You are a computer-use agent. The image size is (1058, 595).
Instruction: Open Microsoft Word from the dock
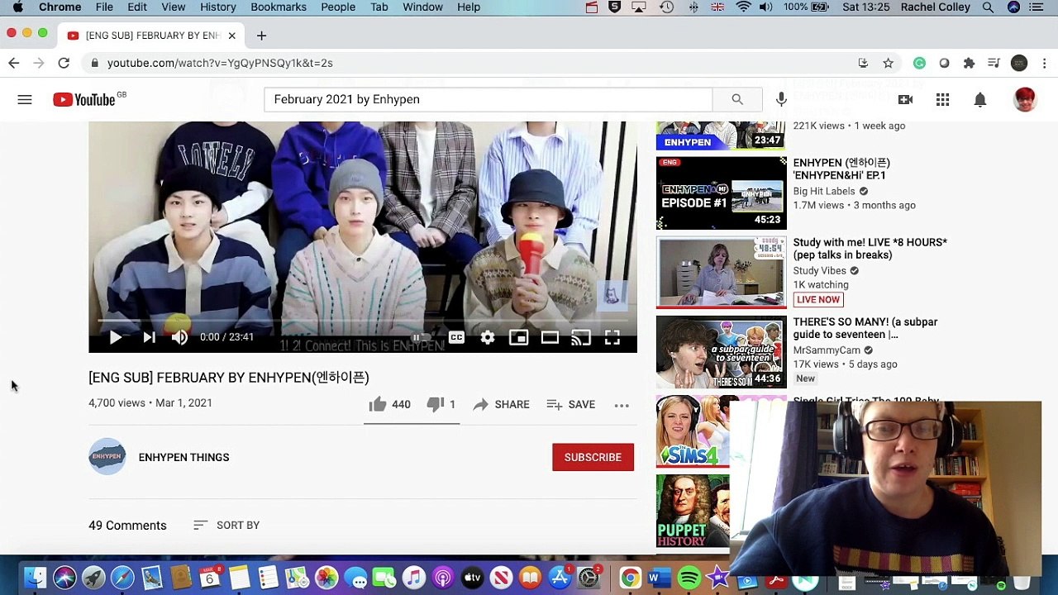pos(660,578)
